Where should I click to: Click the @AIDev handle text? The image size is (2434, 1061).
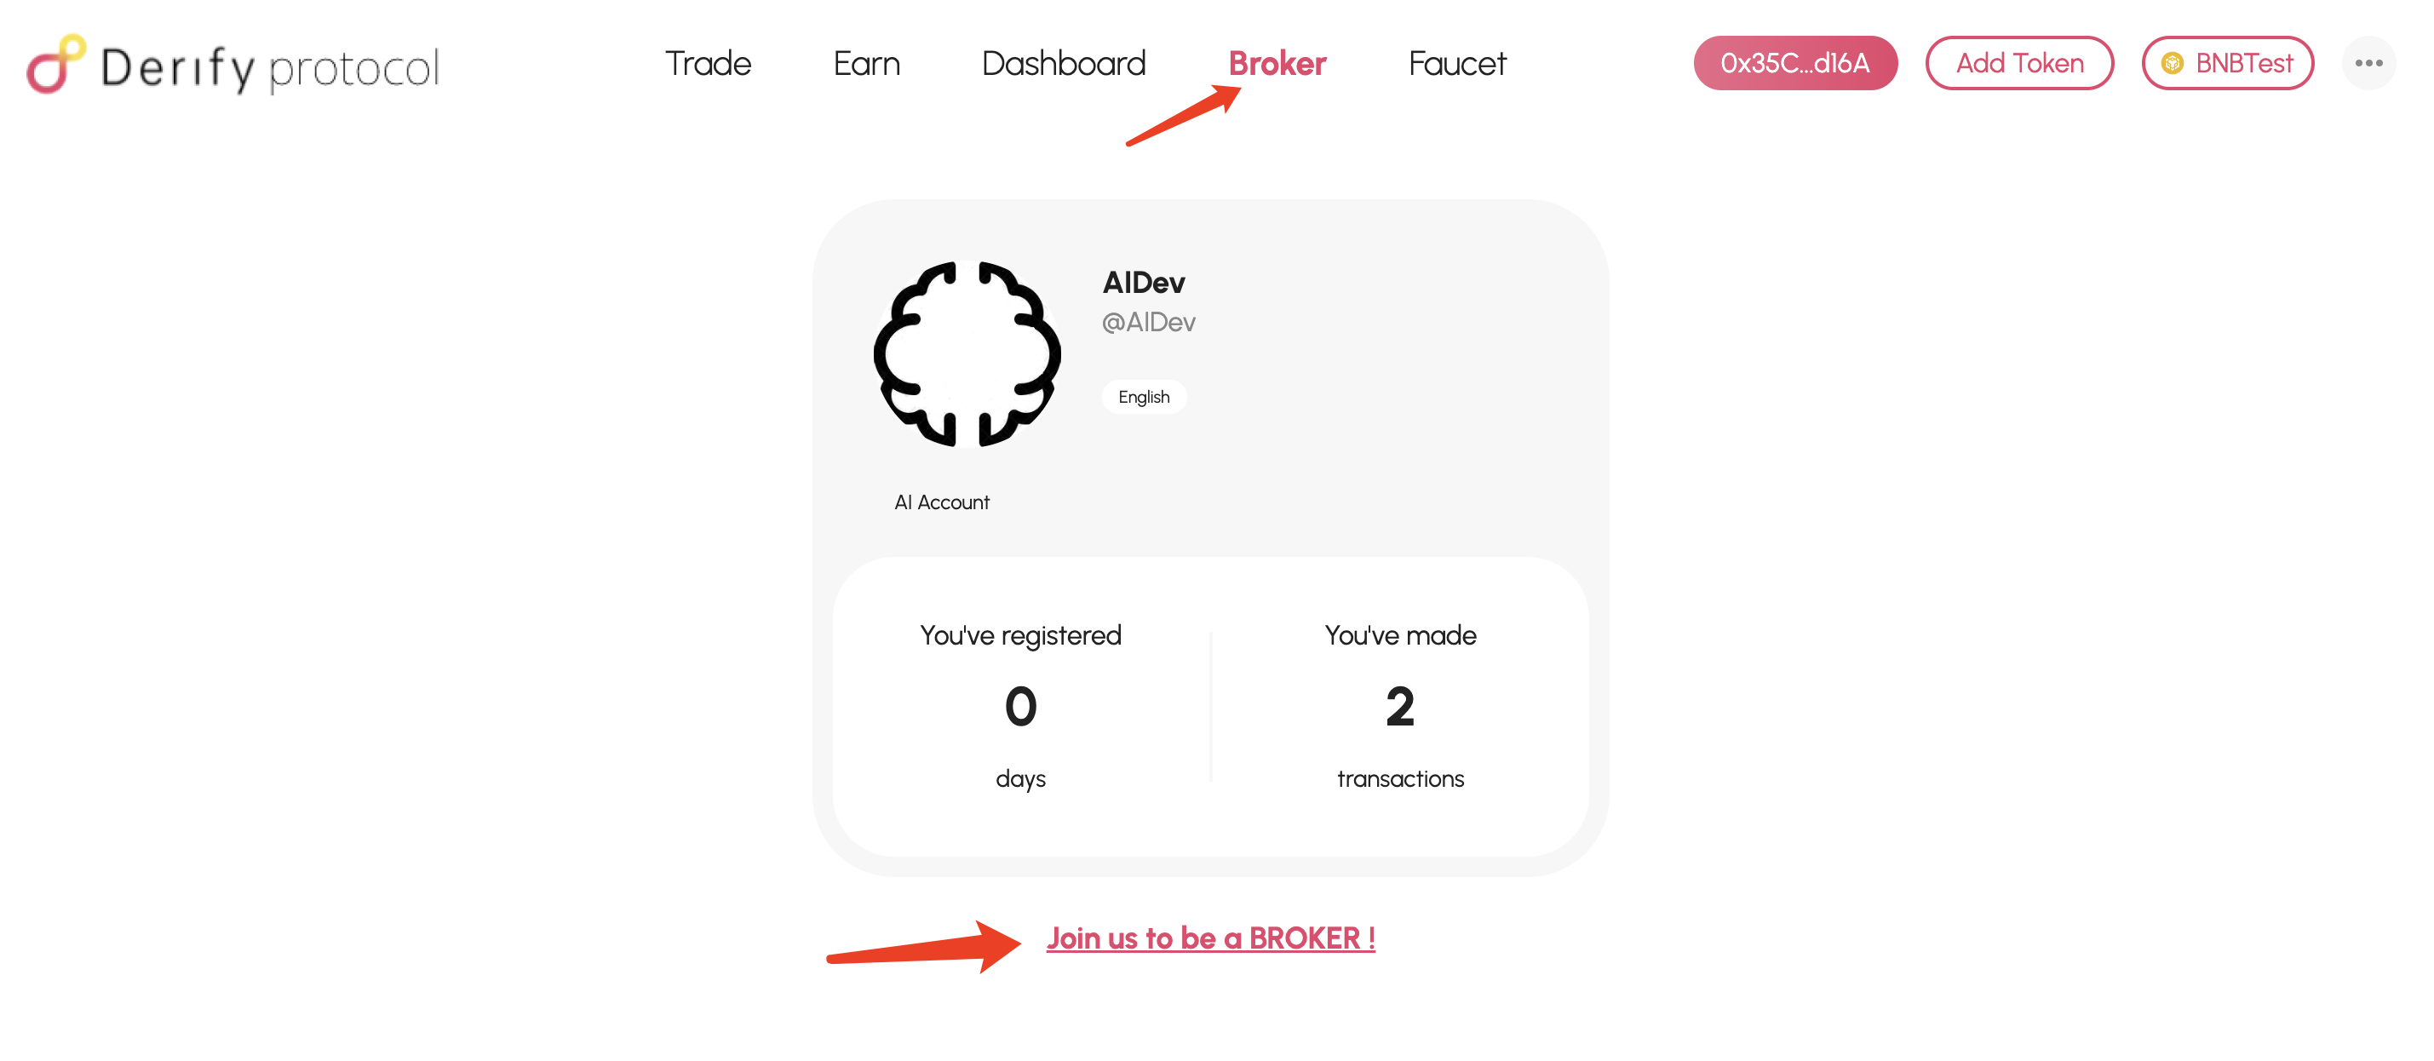coord(1148,322)
